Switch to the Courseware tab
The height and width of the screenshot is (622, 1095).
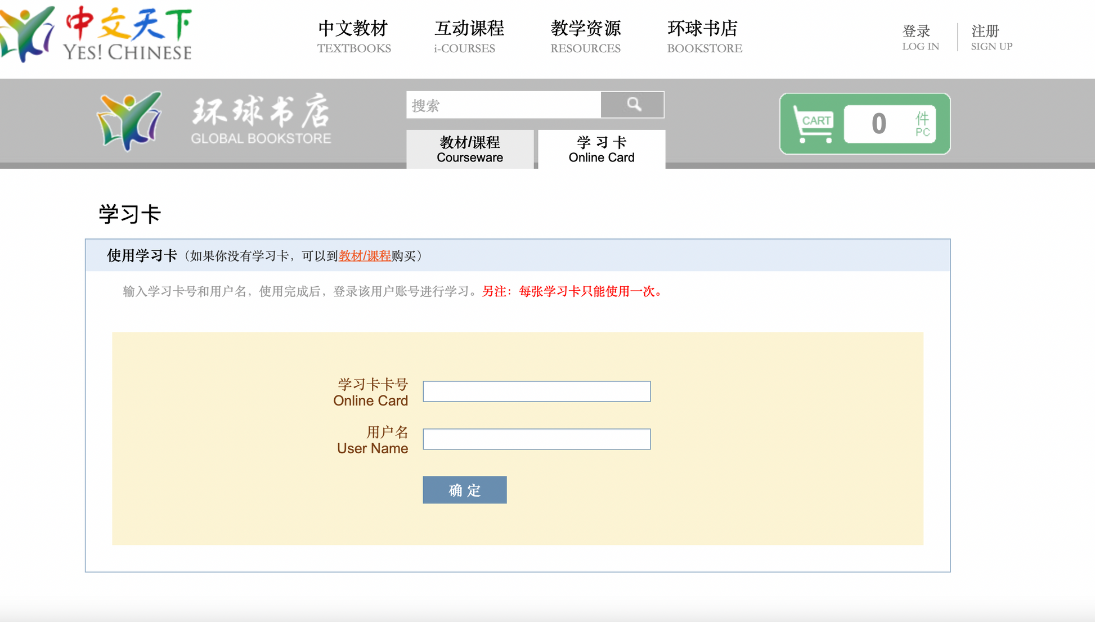click(469, 149)
